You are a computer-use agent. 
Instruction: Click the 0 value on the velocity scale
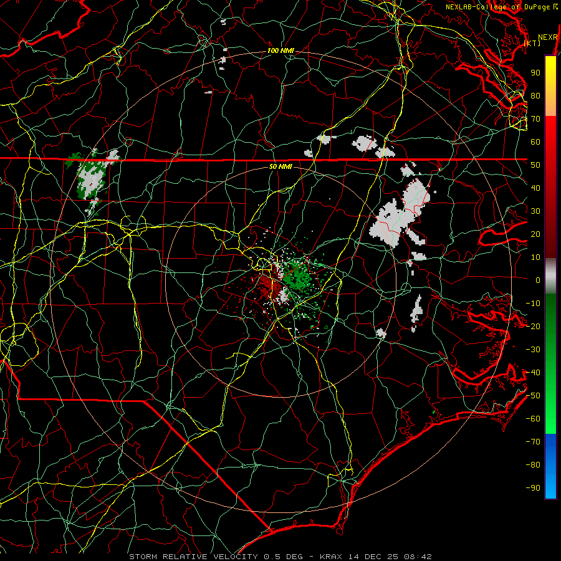tap(538, 280)
